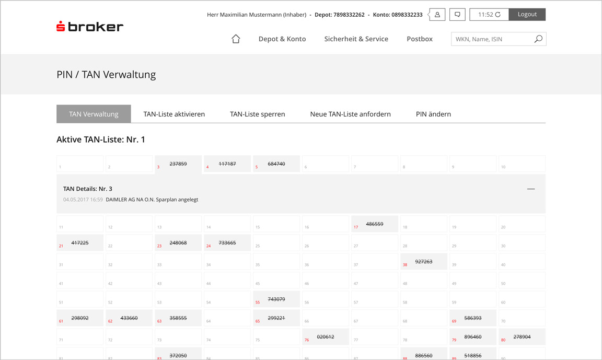This screenshot has height=360, width=602.
Task: Select used TAN 17 with code 486559
Action: [x=375, y=224]
